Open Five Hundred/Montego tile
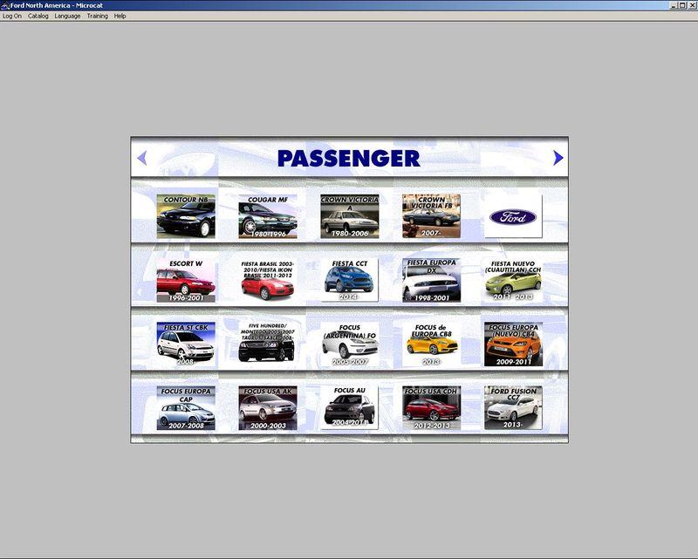 [x=268, y=344]
